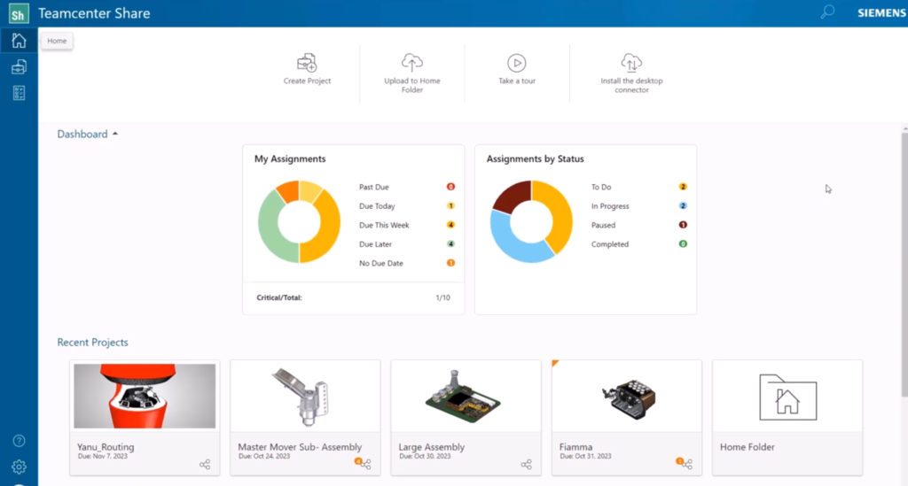Click the Due: Nov 7, 2023 text
The image size is (908, 486).
click(x=102, y=456)
